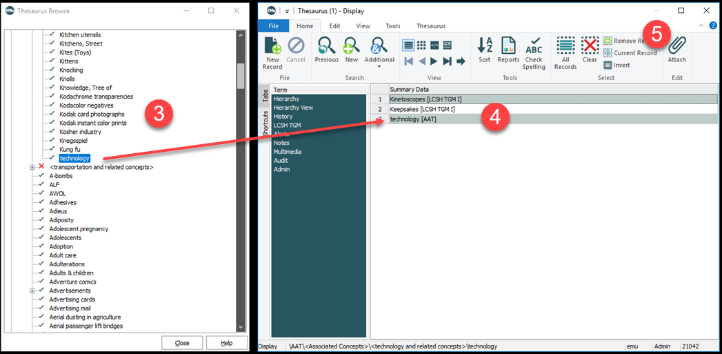Toggle checkmark beside Kosher industry
The image size is (722, 354).
click(52, 132)
